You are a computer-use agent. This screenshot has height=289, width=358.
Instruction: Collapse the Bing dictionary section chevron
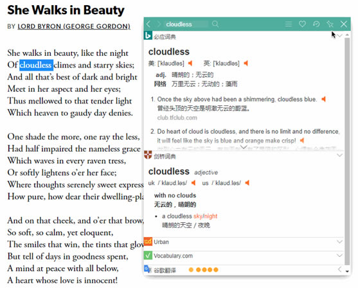pyautogui.click(x=340, y=36)
